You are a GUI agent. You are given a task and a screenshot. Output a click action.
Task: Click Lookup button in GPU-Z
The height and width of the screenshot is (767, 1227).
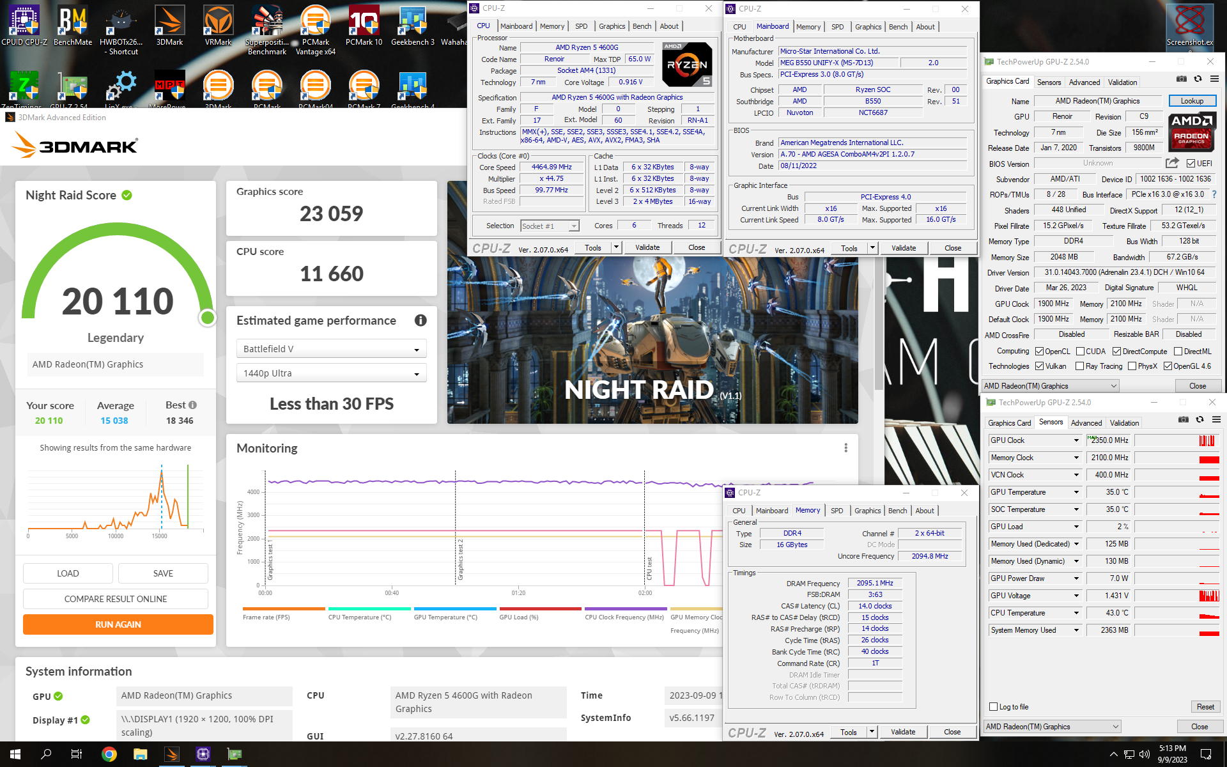pyautogui.click(x=1192, y=101)
